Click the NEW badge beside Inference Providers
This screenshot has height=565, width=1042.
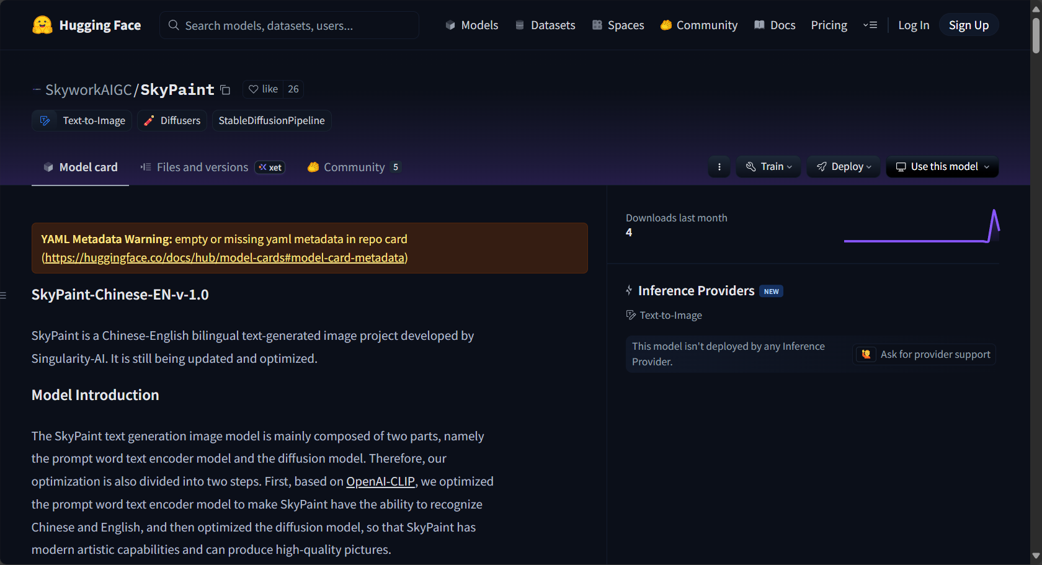coord(771,291)
